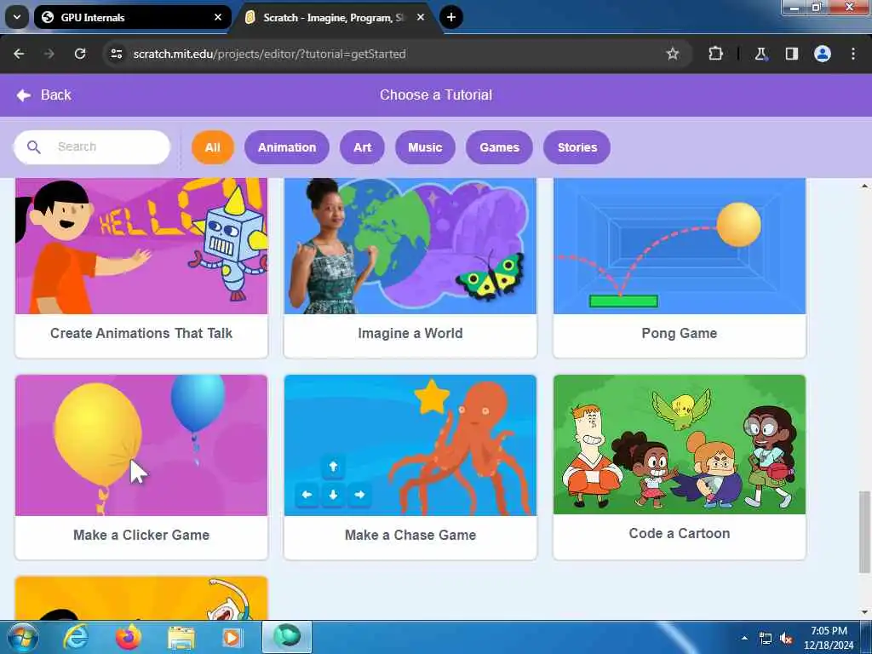Filter tutorials by Games
This screenshot has height=654, width=872.
pyautogui.click(x=499, y=147)
